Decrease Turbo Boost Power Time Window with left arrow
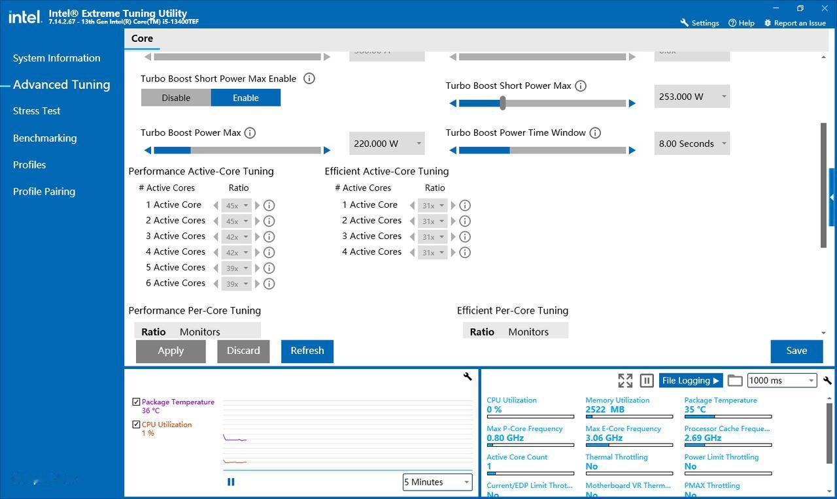This screenshot has height=499, width=837. 453,150
